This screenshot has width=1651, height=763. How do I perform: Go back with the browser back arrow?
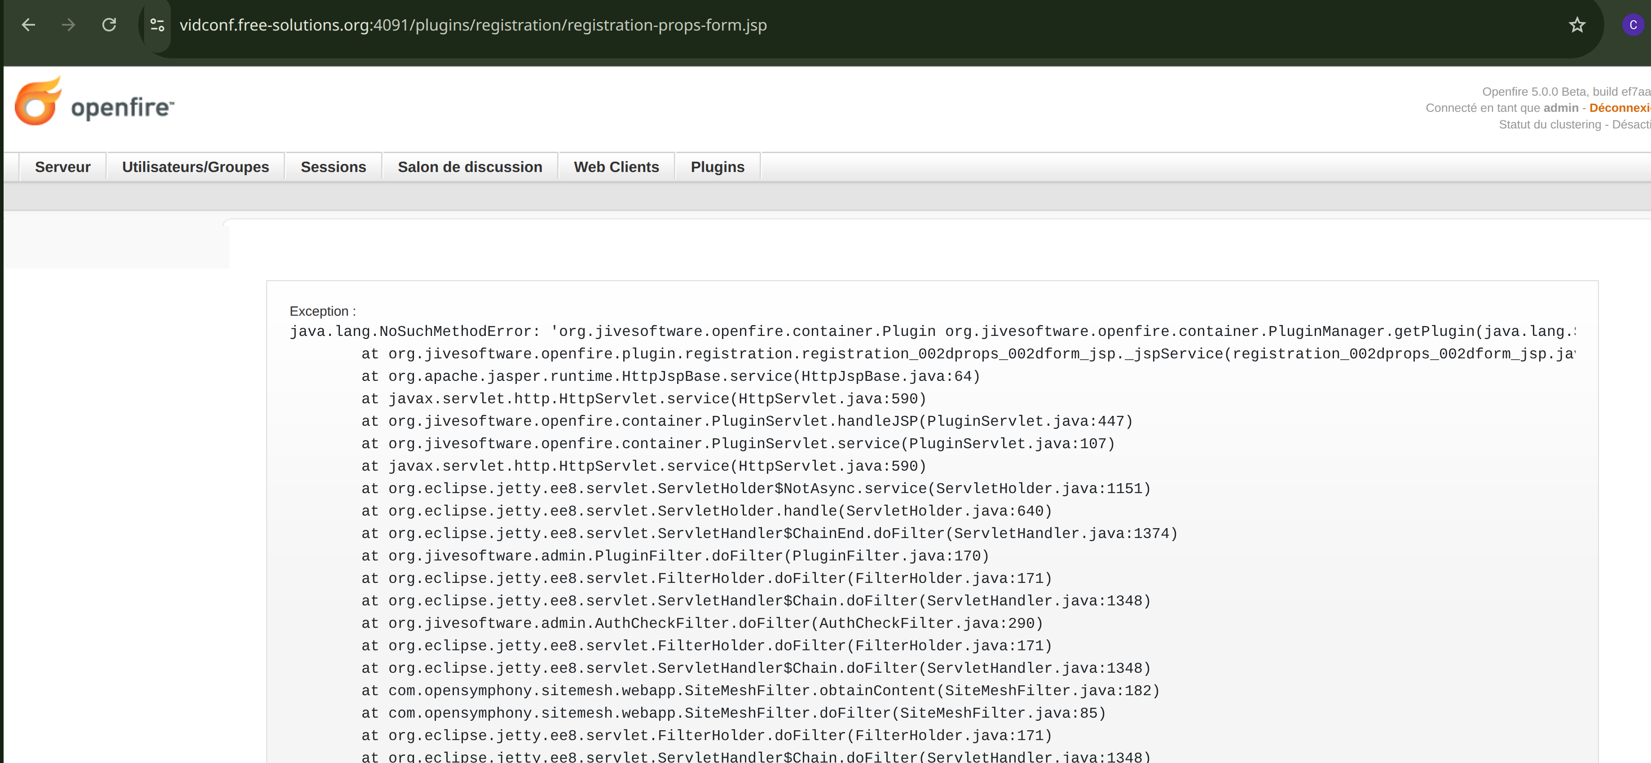point(28,25)
